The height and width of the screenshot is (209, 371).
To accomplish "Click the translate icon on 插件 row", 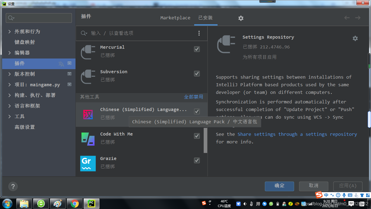I will point(61,64).
